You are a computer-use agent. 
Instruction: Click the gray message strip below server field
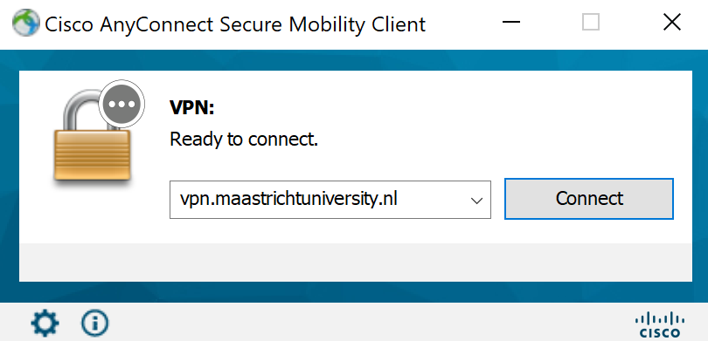coord(356,263)
